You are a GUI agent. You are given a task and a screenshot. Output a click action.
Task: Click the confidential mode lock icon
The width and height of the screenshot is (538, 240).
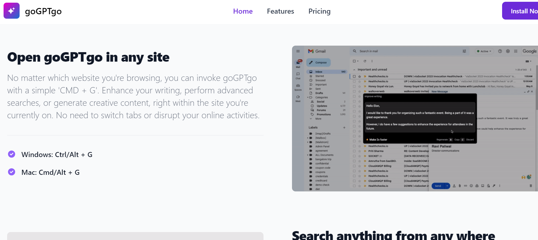click(x=488, y=186)
